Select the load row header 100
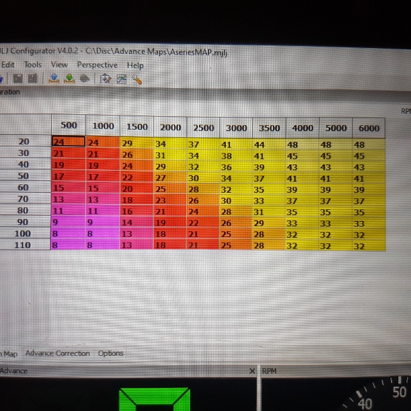The width and height of the screenshot is (411, 411). click(22, 233)
